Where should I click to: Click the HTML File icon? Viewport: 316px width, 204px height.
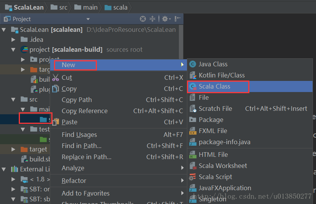pos(193,155)
